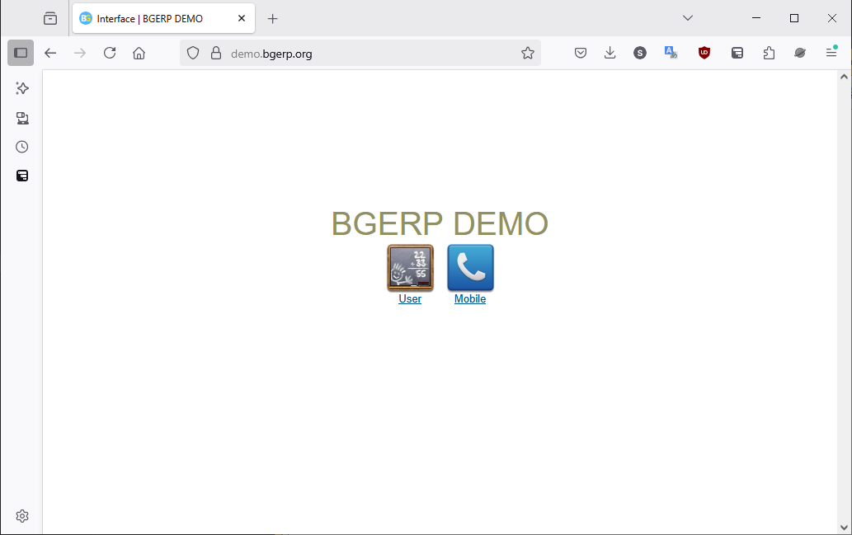Reload the current page
This screenshot has height=535, width=852.
coord(110,53)
